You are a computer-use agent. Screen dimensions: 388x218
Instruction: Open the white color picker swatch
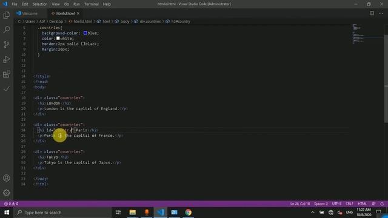coord(58,38)
